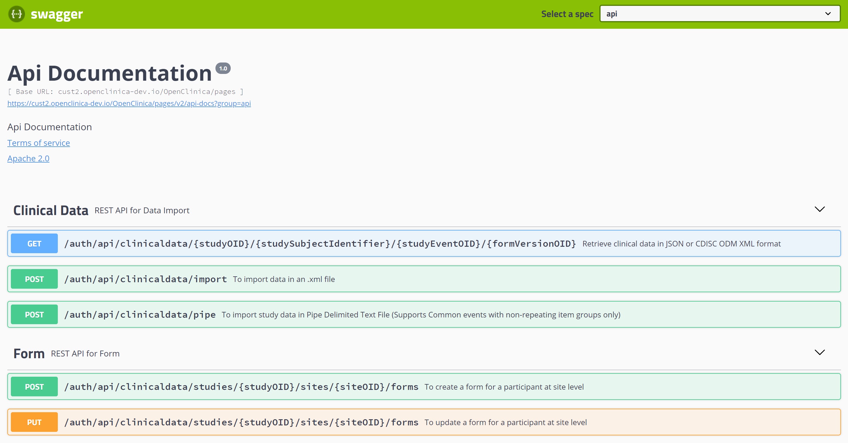Open the Terms of service link
This screenshot has height=443, width=848.
[38, 143]
